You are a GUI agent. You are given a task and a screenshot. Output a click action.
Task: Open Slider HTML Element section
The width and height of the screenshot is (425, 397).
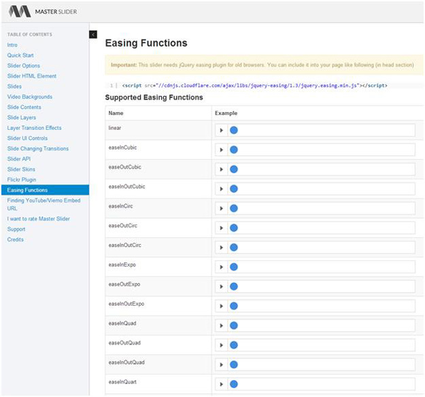pos(32,76)
